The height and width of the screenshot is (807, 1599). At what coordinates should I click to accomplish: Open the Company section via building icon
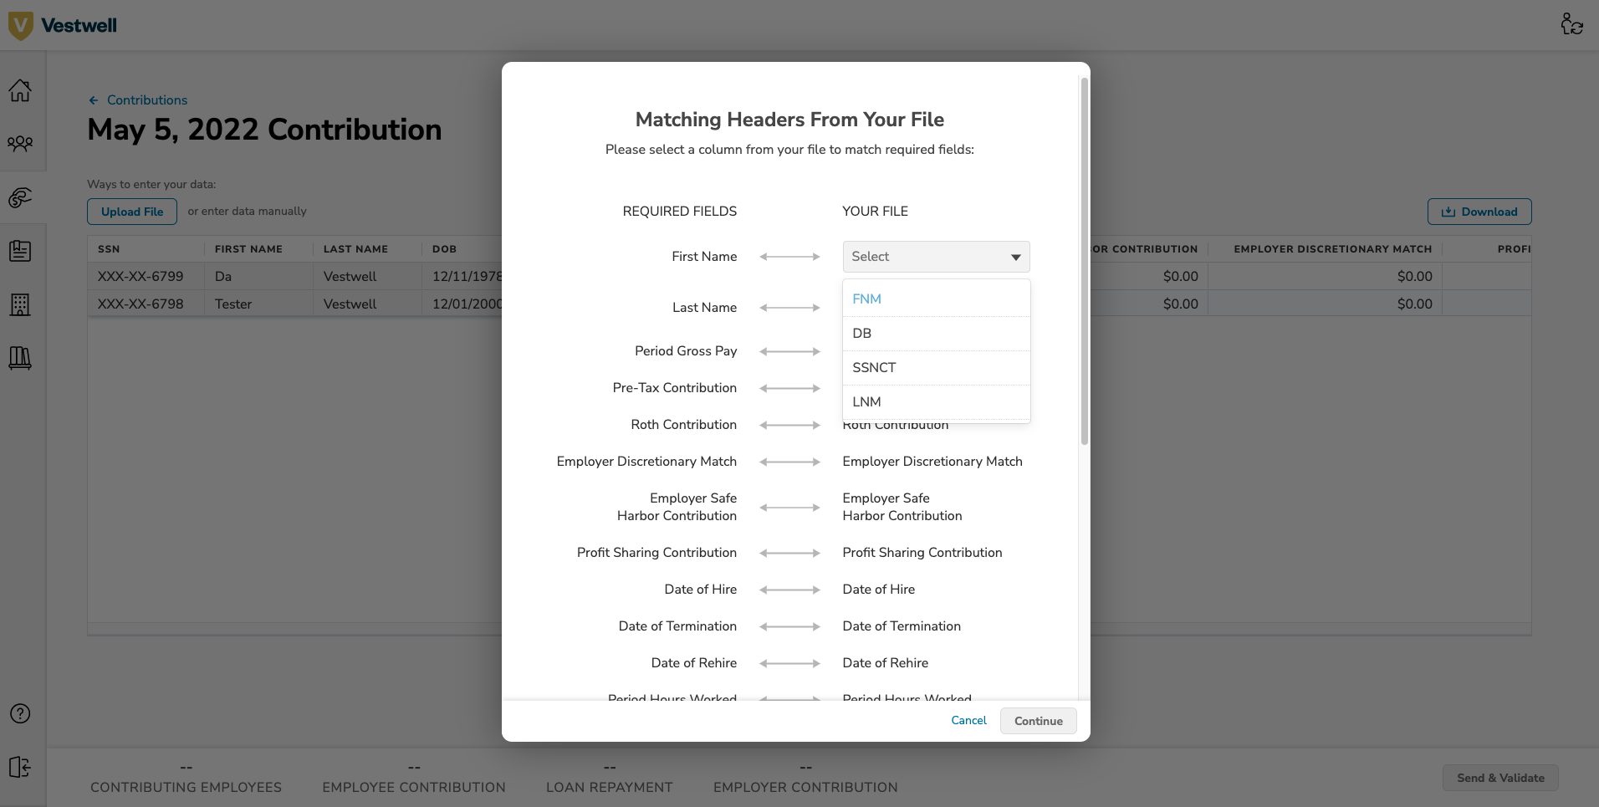[20, 304]
